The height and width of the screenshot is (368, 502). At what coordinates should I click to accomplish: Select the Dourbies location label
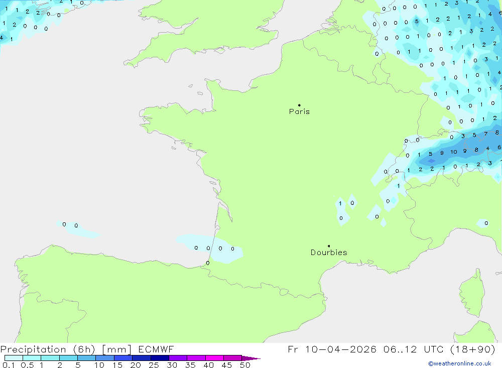pyautogui.click(x=329, y=253)
